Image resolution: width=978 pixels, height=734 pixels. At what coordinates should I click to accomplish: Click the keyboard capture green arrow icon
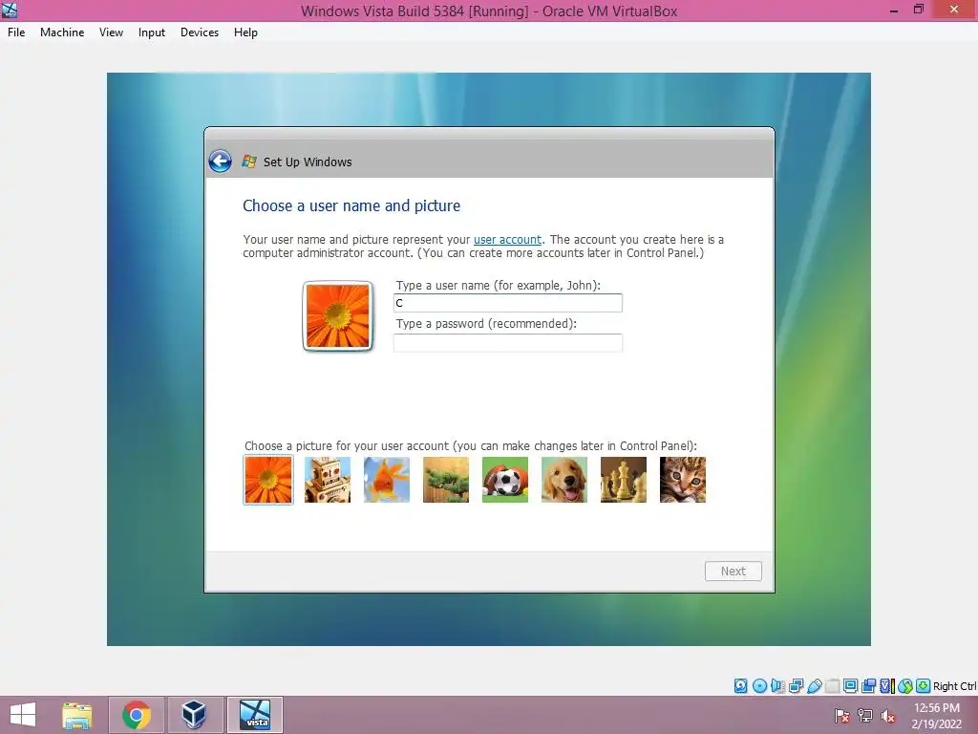coord(924,686)
